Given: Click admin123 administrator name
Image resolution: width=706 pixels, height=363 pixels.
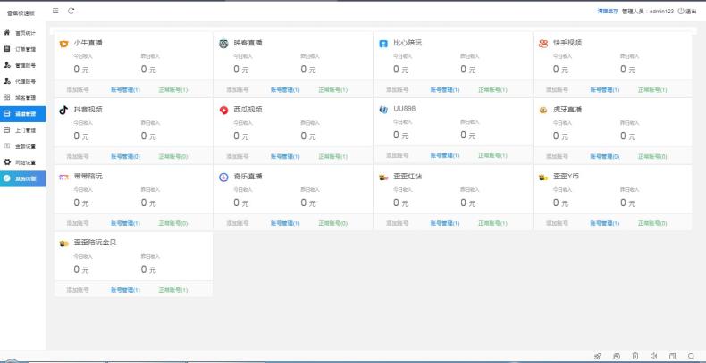Looking at the screenshot, I should [x=661, y=12].
